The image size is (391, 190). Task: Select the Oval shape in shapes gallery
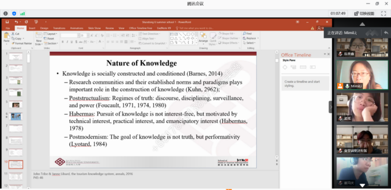tap(193, 34)
